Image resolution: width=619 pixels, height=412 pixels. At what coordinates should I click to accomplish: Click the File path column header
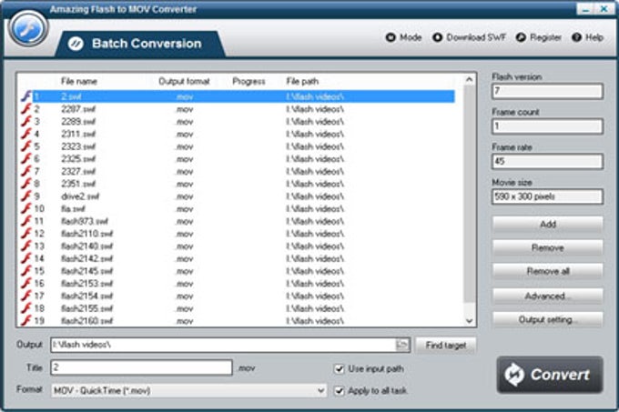pyautogui.click(x=302, y=82)
